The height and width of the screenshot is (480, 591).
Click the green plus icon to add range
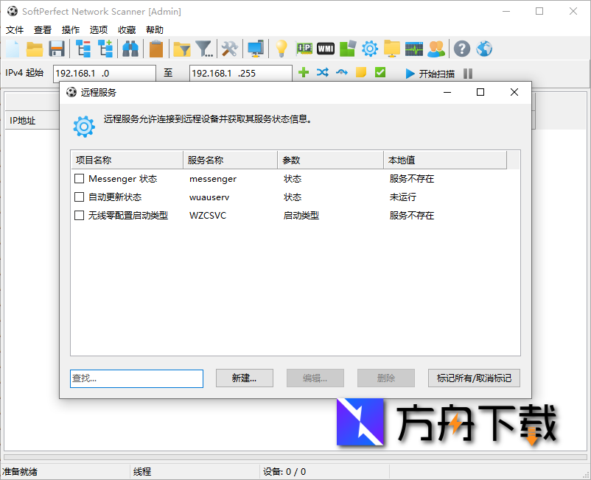pos(305,73)
